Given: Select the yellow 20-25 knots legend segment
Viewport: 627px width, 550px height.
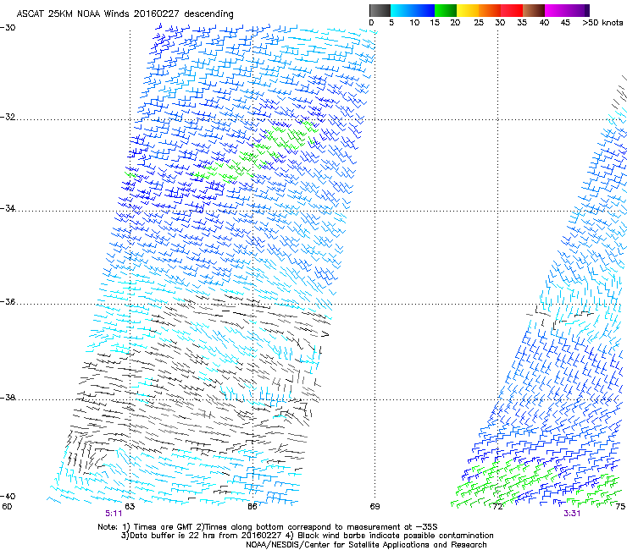Looking at the screenshot, I should [x=468, y=10].
